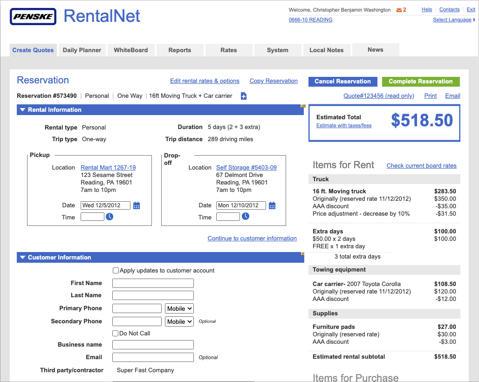Click the Complete Reservation button

[421, 82]
